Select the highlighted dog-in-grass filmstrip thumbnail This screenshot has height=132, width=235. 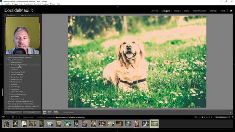pos(154,124)
